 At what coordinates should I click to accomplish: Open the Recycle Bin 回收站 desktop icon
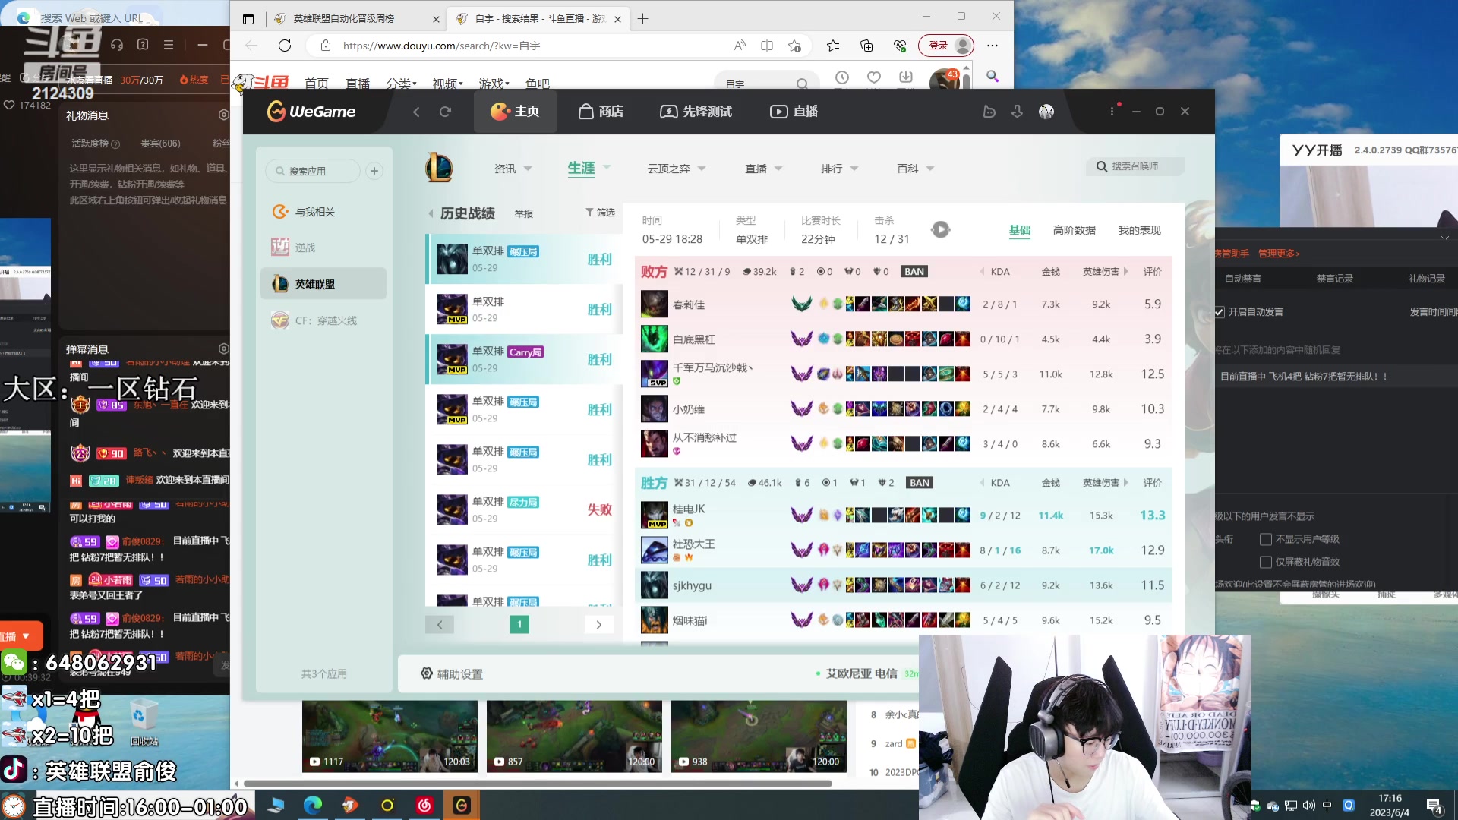pyautogui.click(x=144, y=723)
